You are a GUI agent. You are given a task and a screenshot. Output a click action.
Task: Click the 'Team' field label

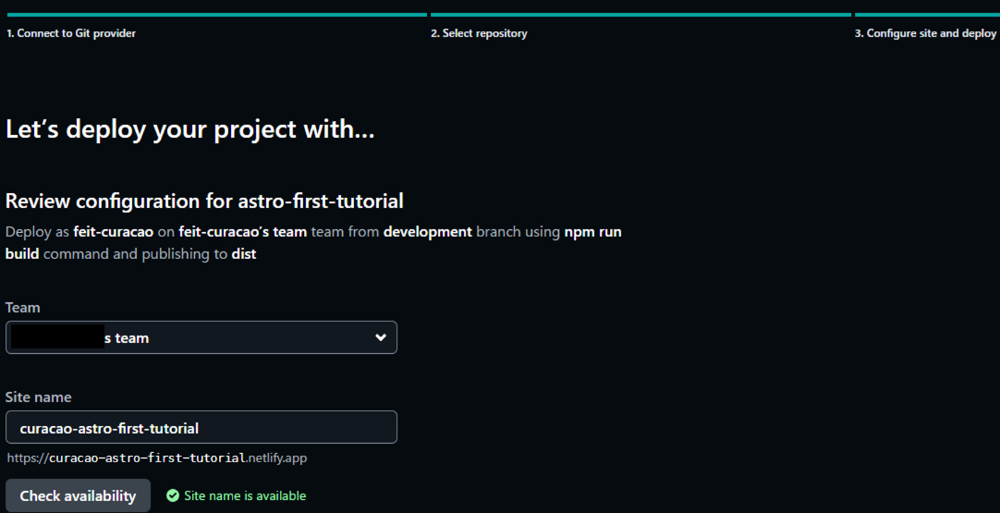click(x=22, y=308)
